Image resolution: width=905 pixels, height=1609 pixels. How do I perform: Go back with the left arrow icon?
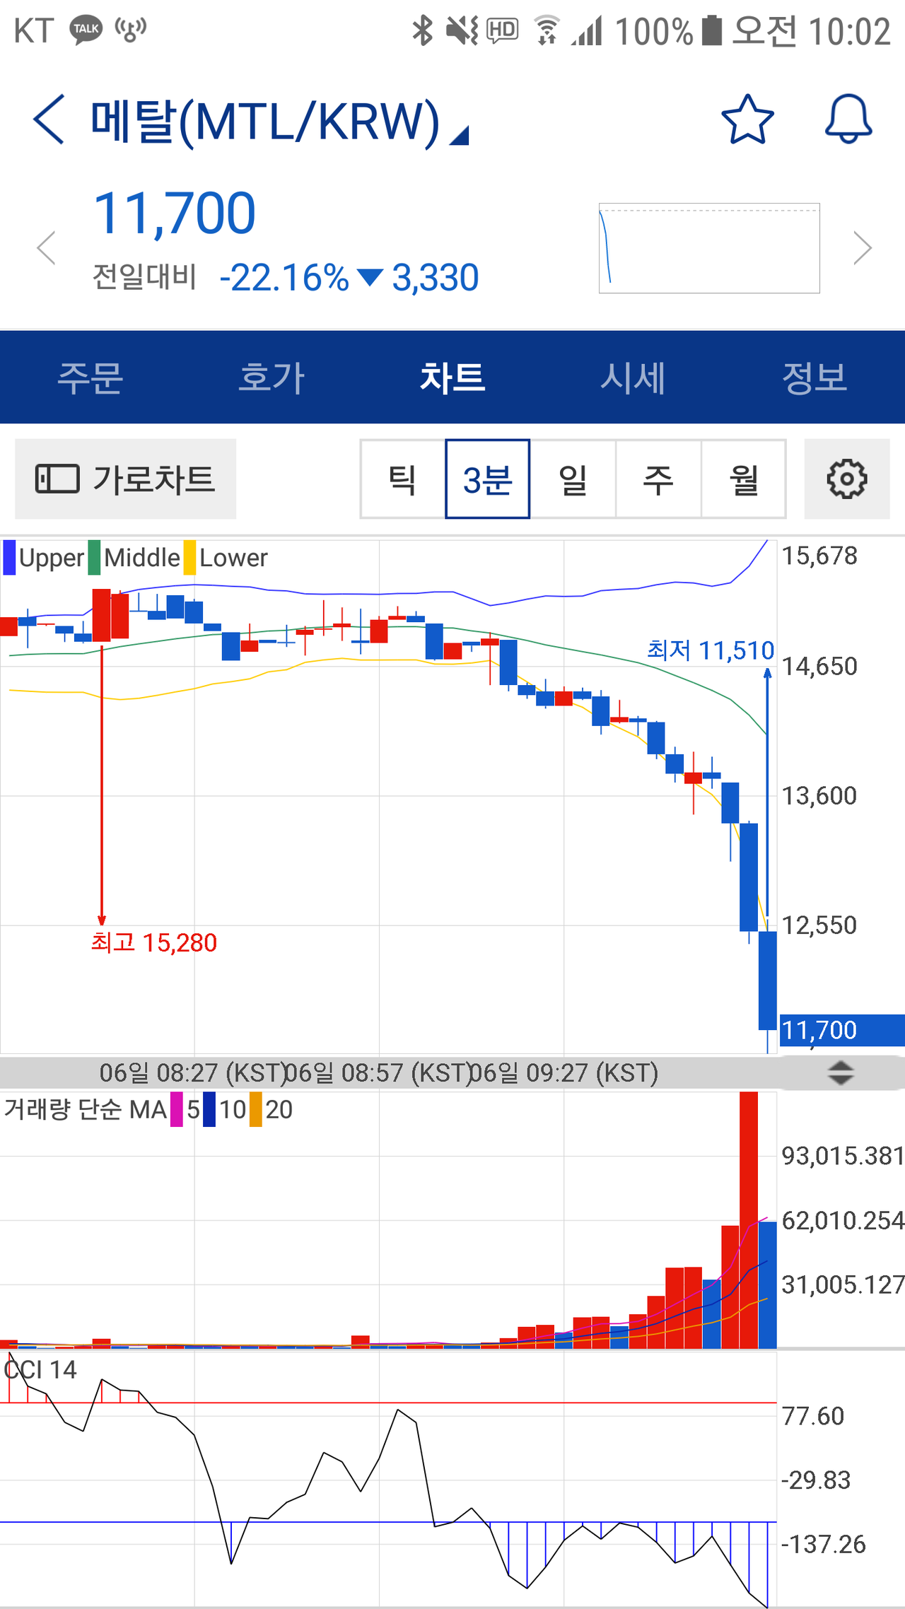coord(49,119)
